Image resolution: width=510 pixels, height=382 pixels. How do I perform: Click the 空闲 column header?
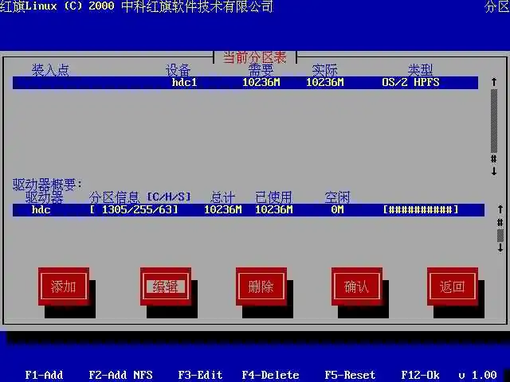[x=338, y=197]
